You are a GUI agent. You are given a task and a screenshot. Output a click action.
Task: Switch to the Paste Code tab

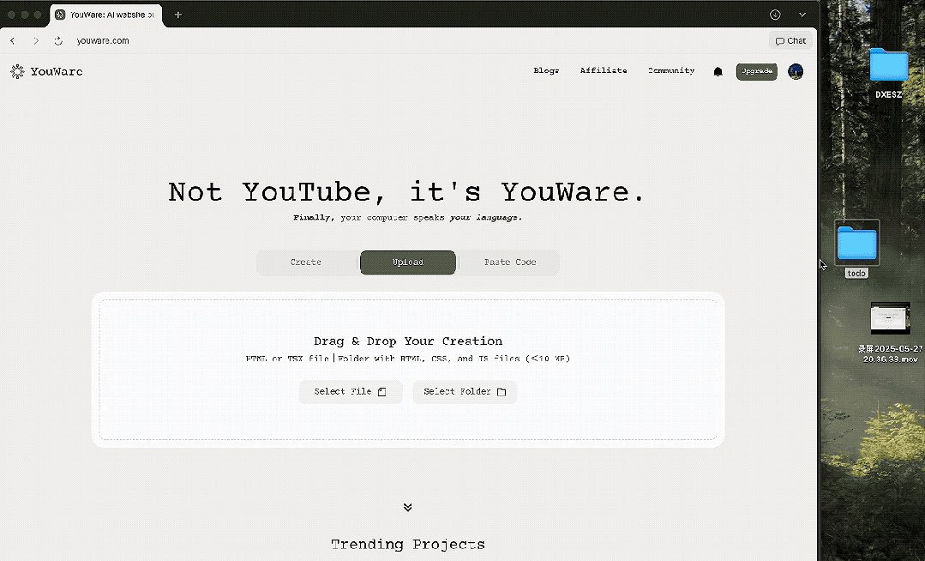[x=510, y=262]
